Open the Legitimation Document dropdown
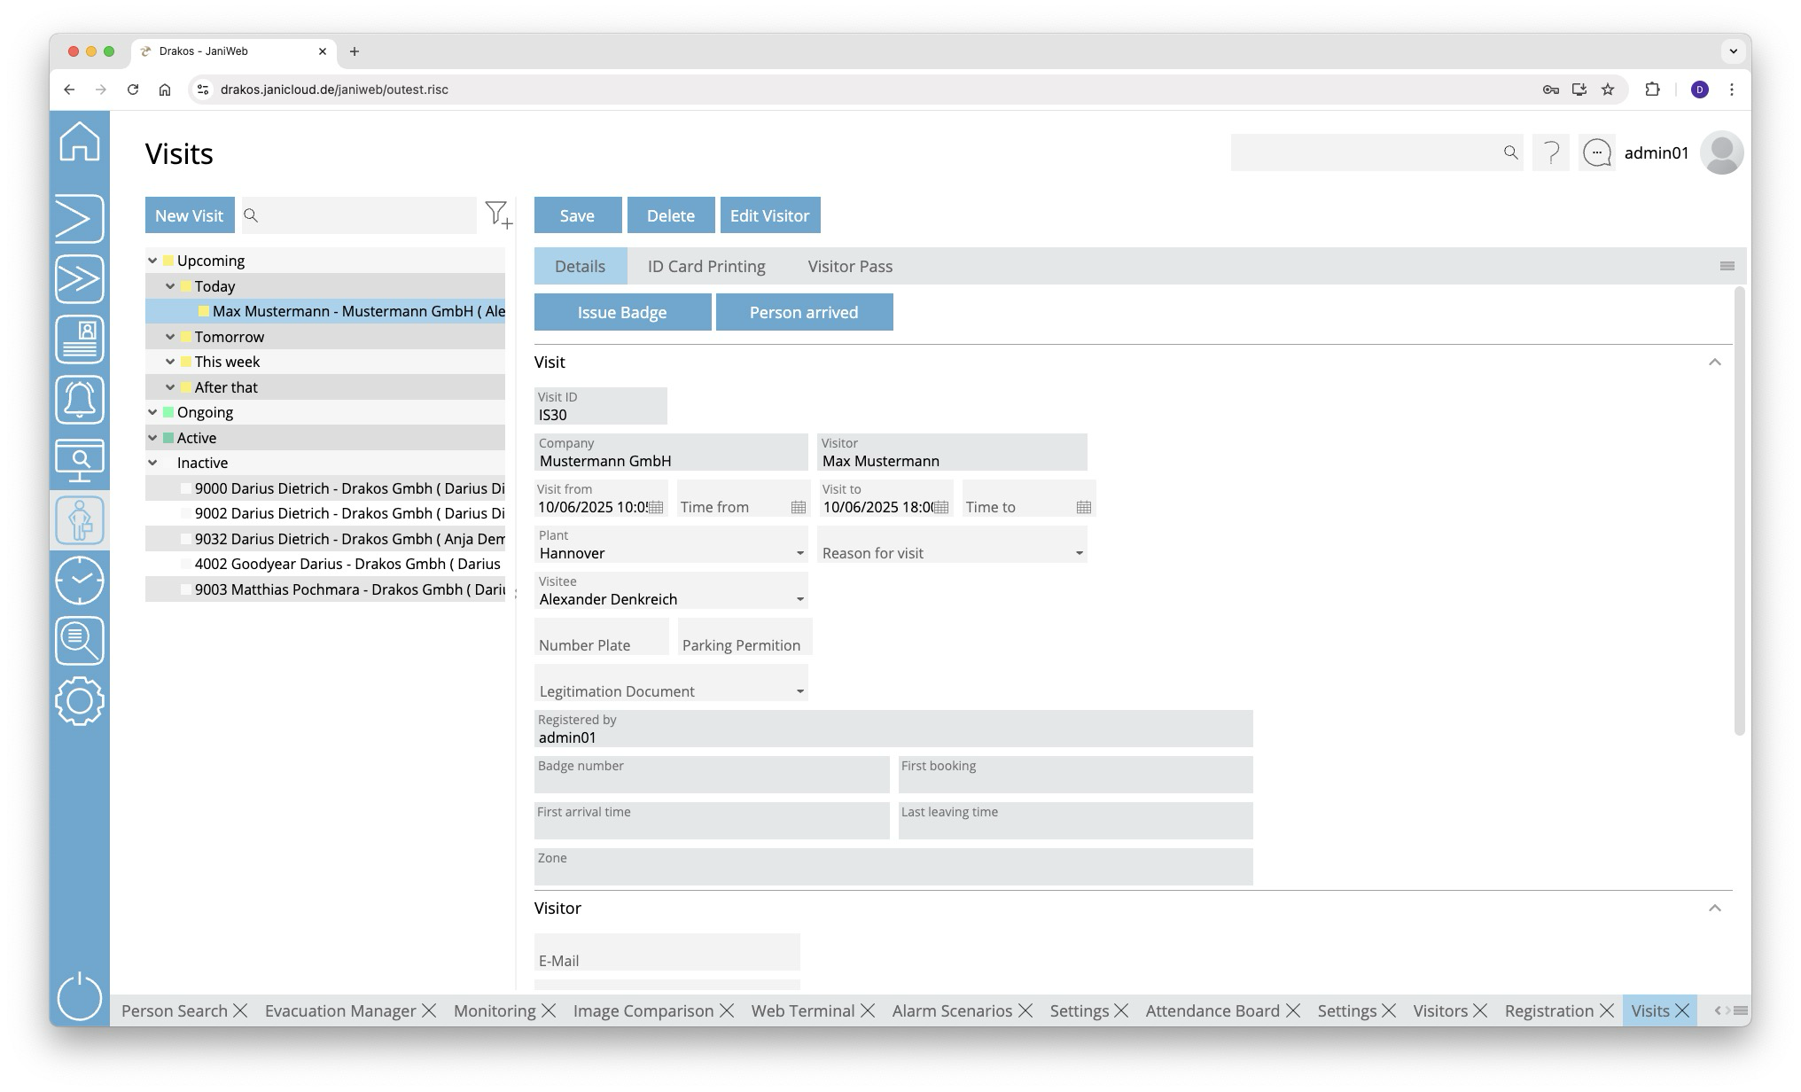The width and height of the screenshot is (1801, 1092). (799, 691)
